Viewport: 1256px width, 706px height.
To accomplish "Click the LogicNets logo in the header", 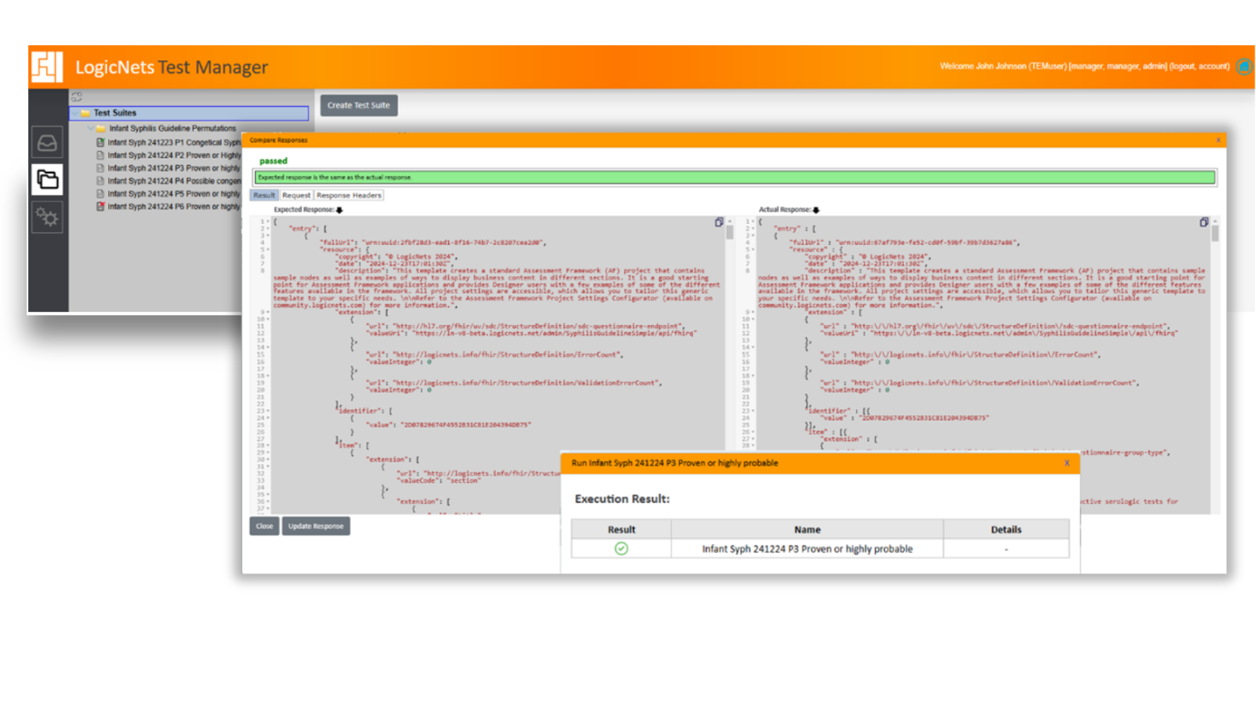I will pos(46,67).
